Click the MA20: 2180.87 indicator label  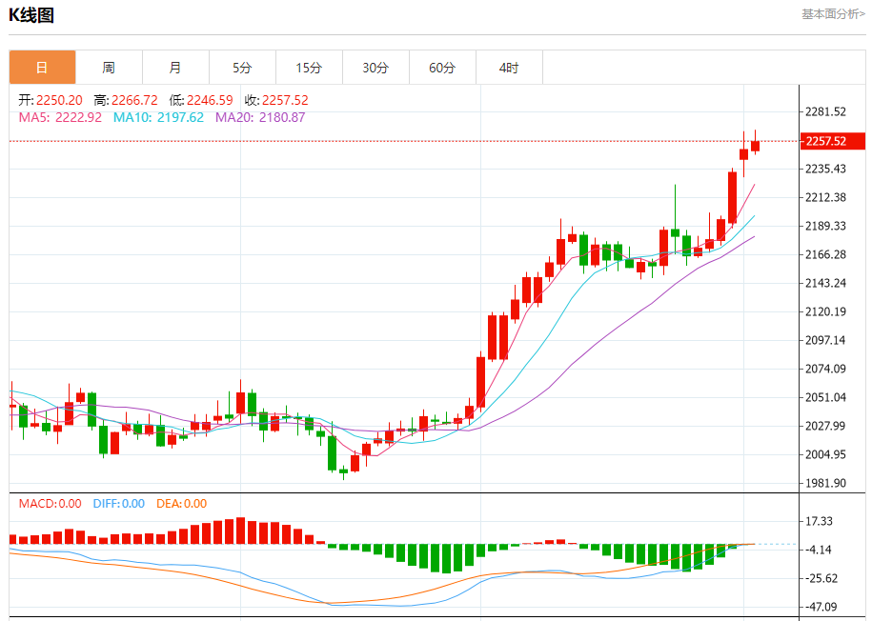(260, 117)
